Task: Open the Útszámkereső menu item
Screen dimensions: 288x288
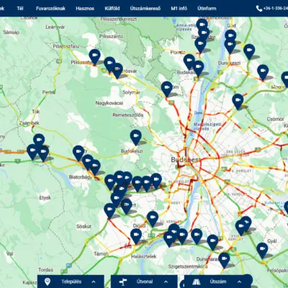Action: click(x=145, y=9)
